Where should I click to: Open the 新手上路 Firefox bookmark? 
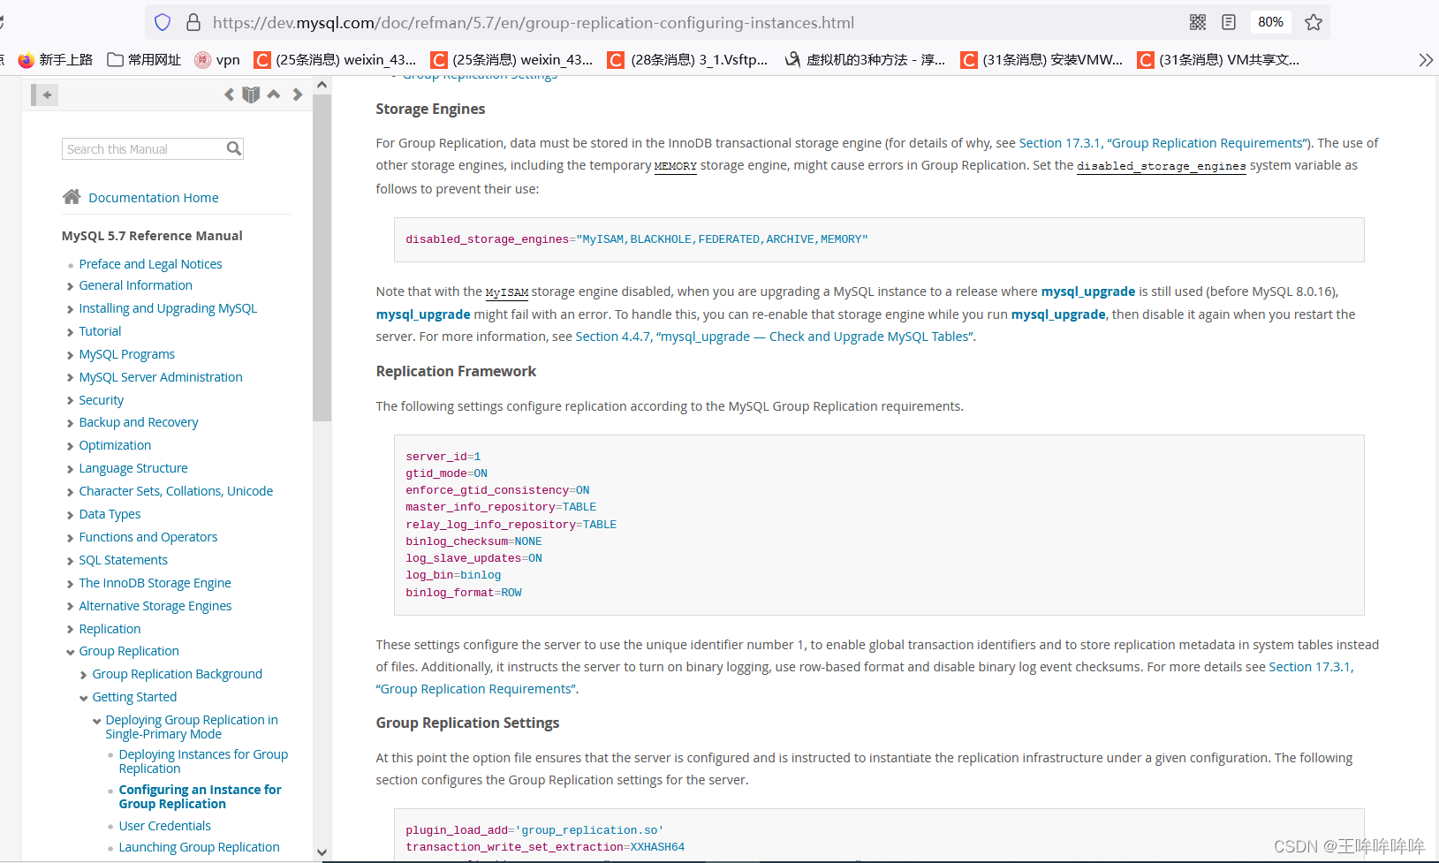[x=55, y=60]
